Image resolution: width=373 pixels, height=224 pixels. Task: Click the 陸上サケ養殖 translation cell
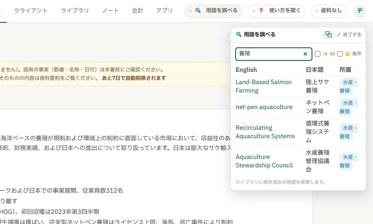[x=318, y=86]
